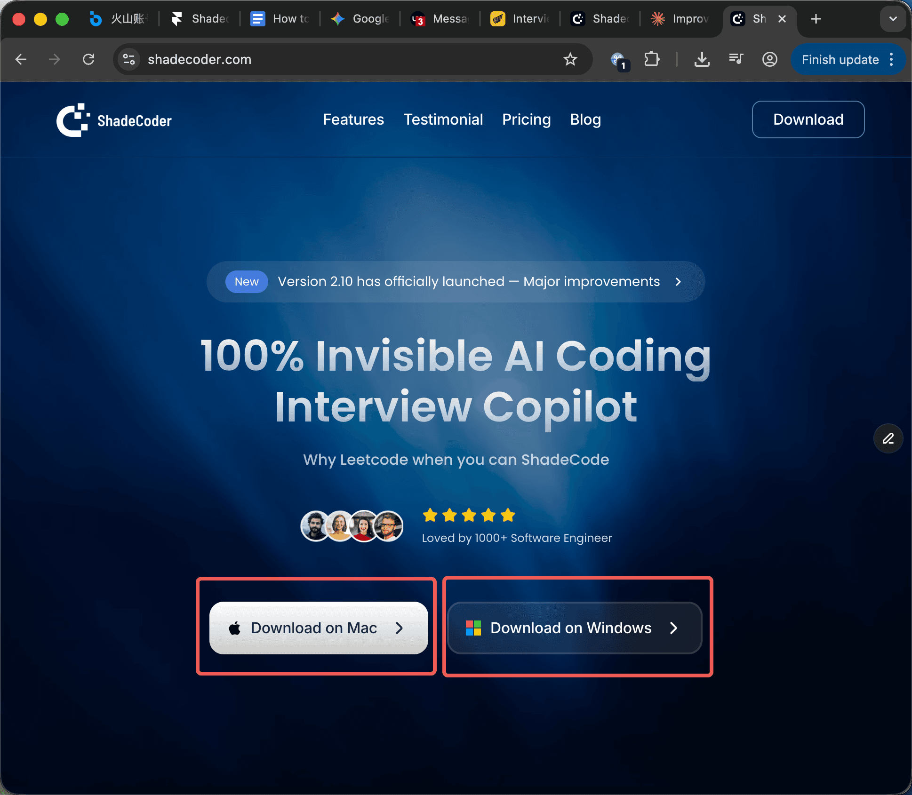Open the browser extensions puzzle icon
The width and height of the screenshot is (912, 795).
(x=652, y=59)
